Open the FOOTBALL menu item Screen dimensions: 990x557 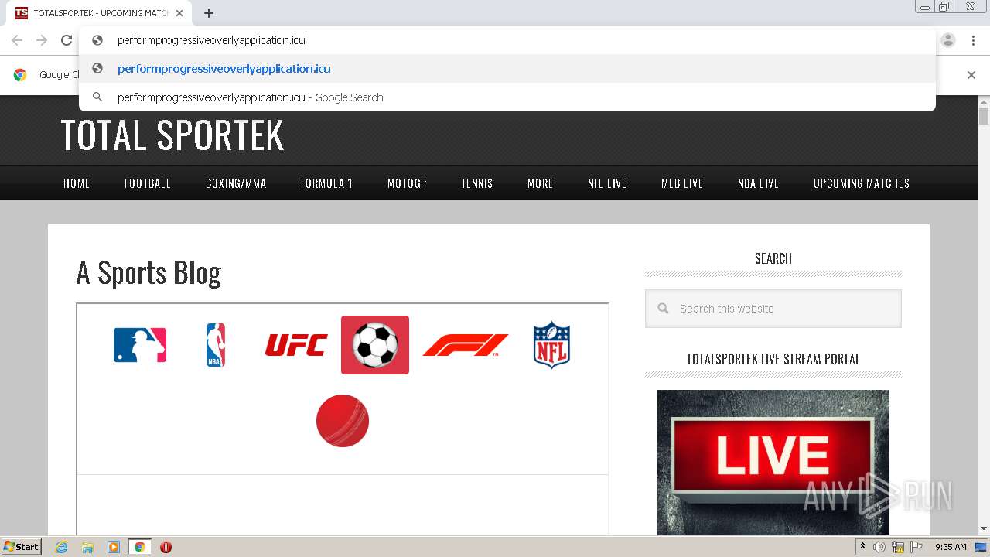coord(148,183)
